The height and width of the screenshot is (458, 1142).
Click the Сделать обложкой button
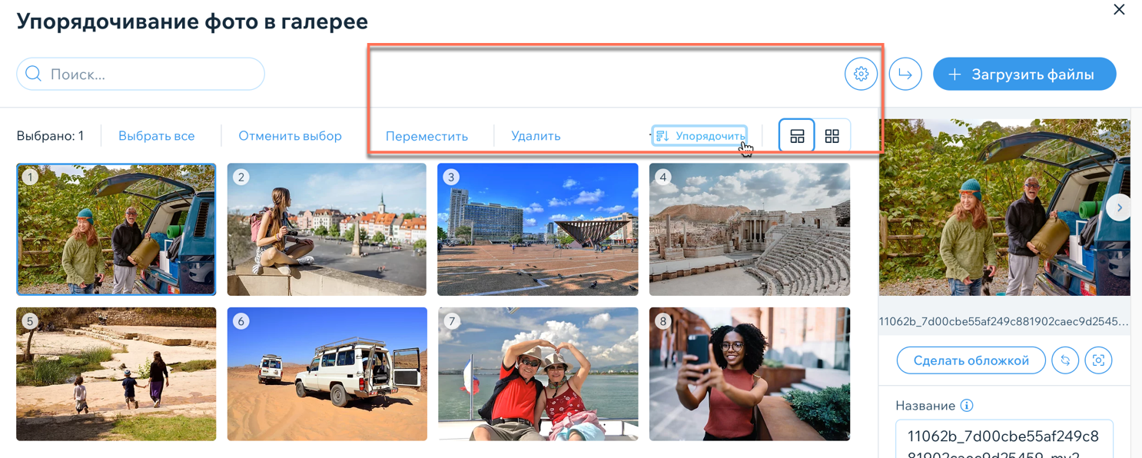971,360
